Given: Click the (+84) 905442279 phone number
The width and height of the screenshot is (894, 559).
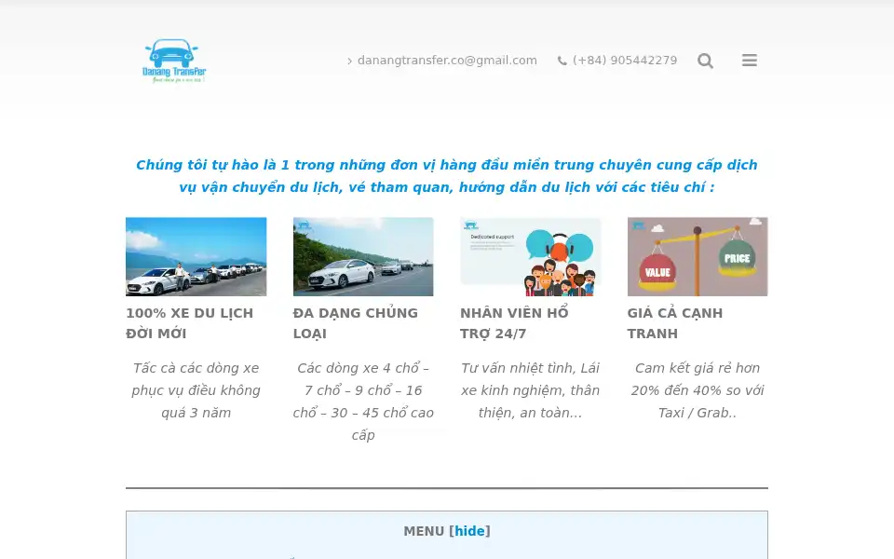Looking at the screenshot, I should pyautogui.click(x=625, y=61).
